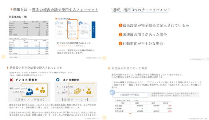Click the red 75% achievement rate cell
Image resolution: width=209 pixels, height=120 pixels.
170,106
